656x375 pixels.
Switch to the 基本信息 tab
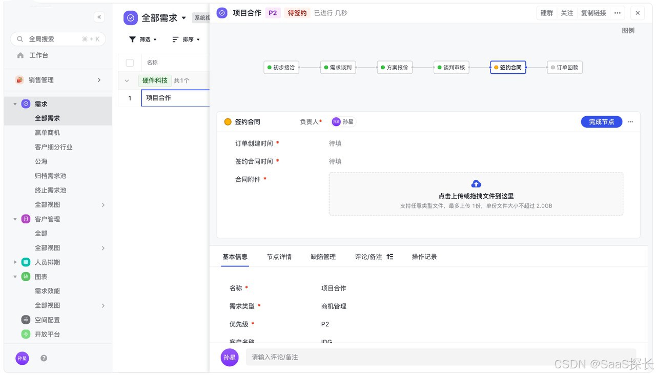click(x=235, y=257)
